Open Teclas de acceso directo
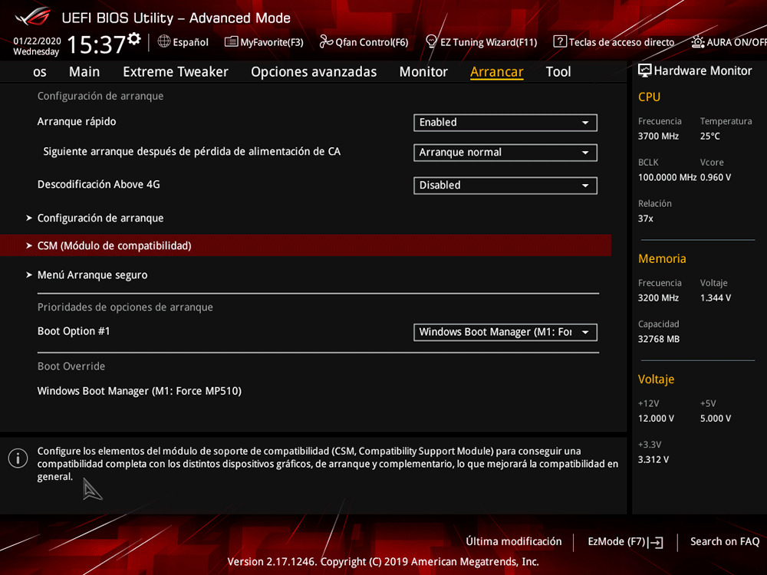Screen dimensions: 767x575 pyautogui.click(x=614, y=42)
